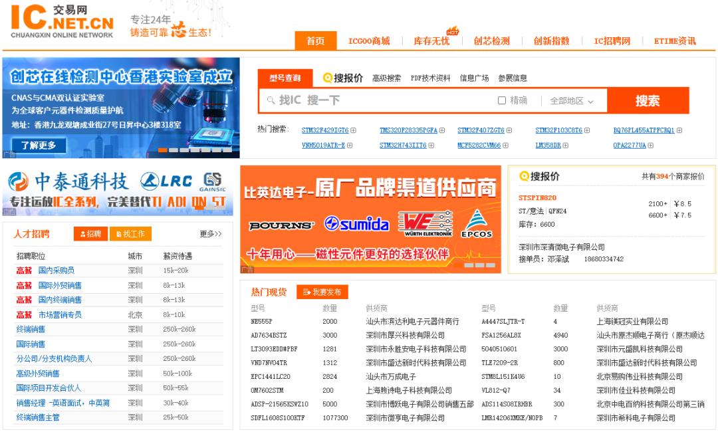718x434 pixels.
Task: Click TLE7209-2R in 热门现货 list
Action: pyautogui.click(x=499, y=363)
